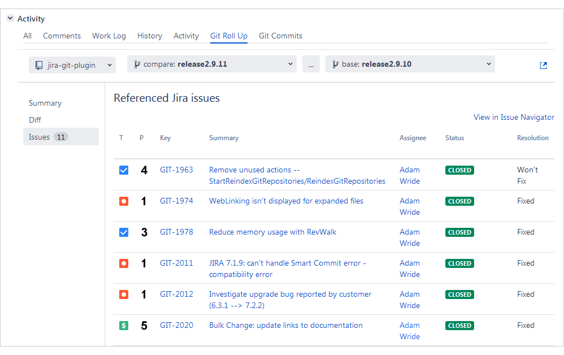Click the CLOSED status badge for GIT-2012
The width and height of the screenshot is (564, 355).
coord(459,295)
